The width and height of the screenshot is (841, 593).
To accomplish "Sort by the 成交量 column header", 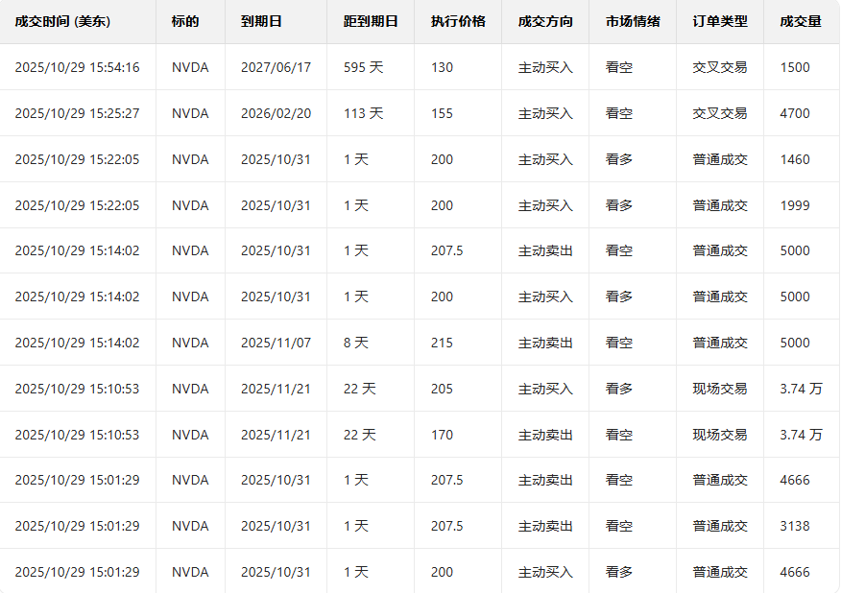I will (x=801, y=21).
